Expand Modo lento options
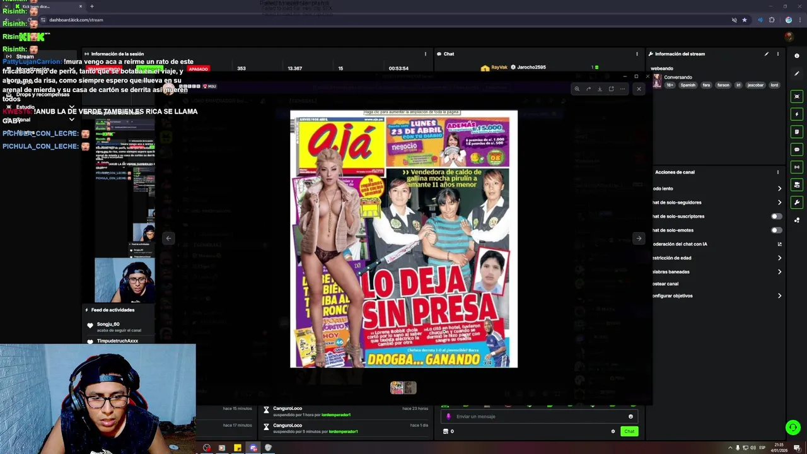Viewport: 807px width, 454px height. coord(779,189)
